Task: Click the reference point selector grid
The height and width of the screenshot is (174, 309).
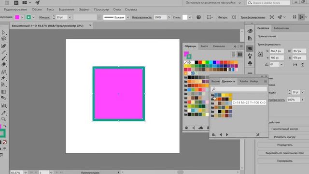Action: [x=260, y=54]
